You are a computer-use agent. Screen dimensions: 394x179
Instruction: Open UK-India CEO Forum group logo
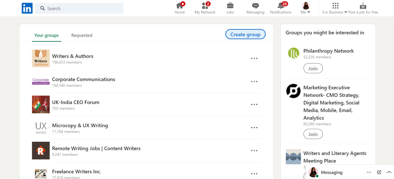41,104
